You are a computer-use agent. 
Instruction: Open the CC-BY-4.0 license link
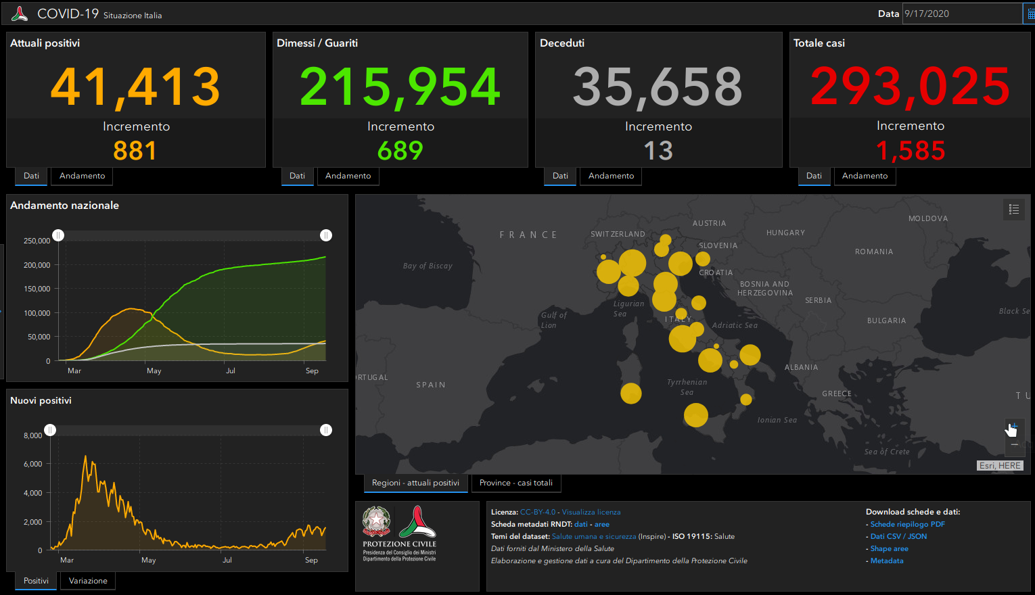point(537,512)
